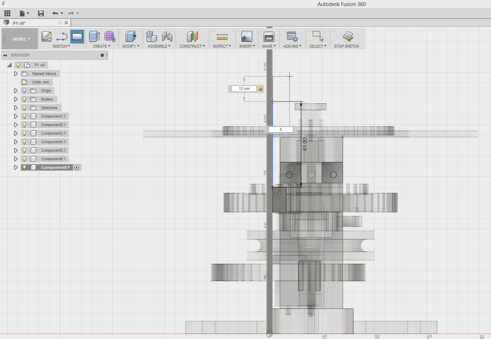Close the P1 v9 document tab
The width and height of the screenshot is (491, 339).
[x=66, y=23]
